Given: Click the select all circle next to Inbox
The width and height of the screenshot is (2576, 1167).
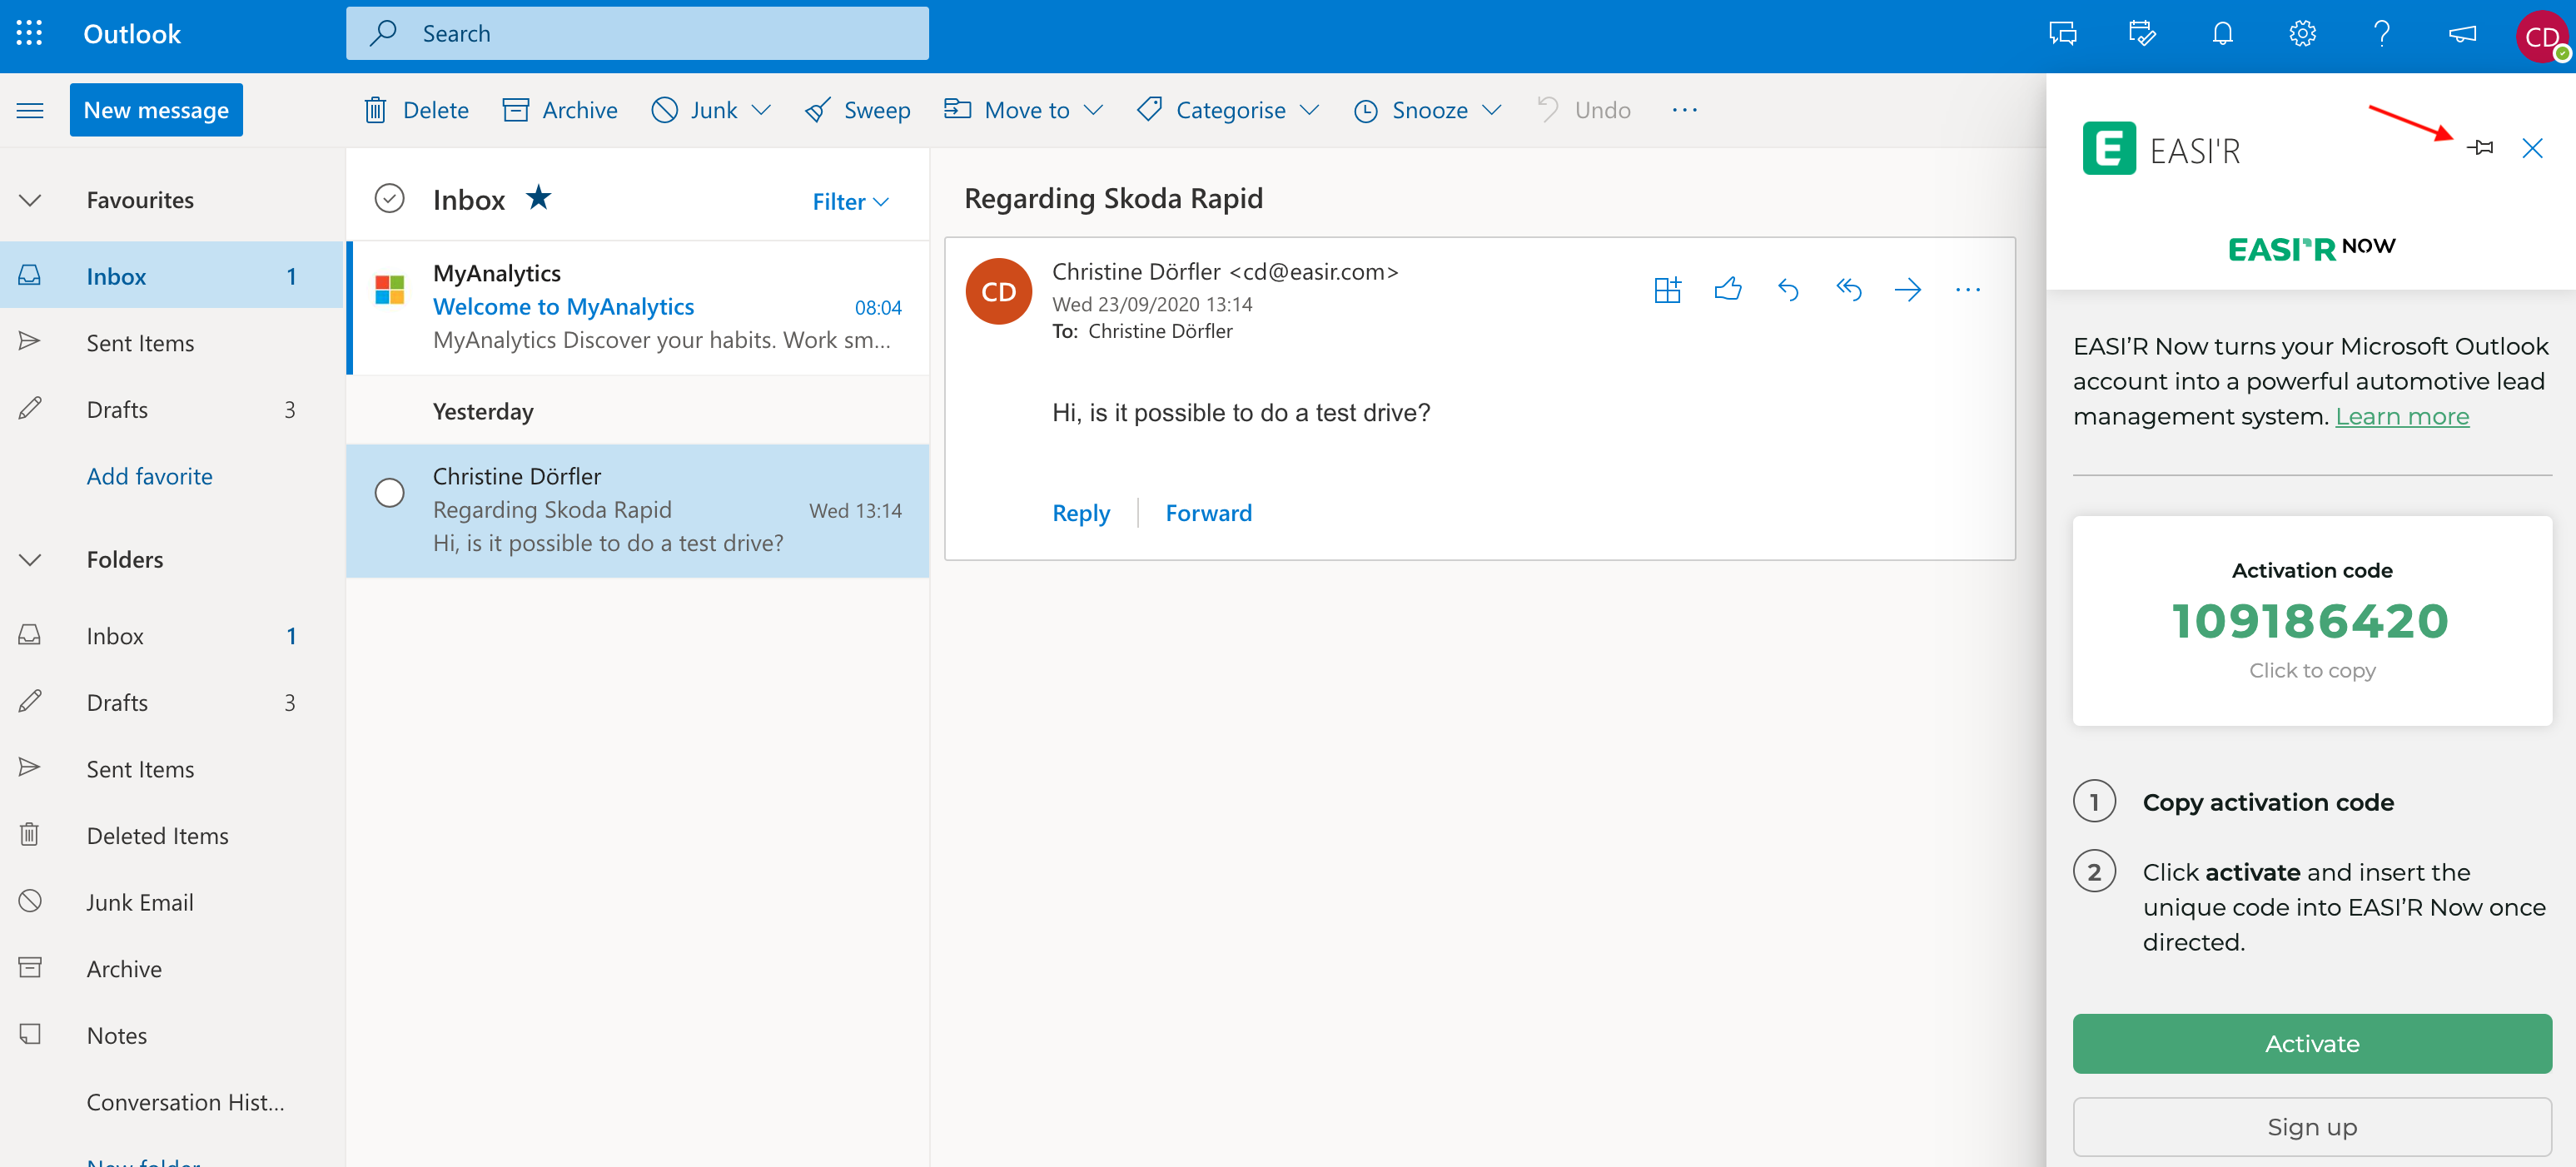Looking at the screenshot, I should point(389,198).
